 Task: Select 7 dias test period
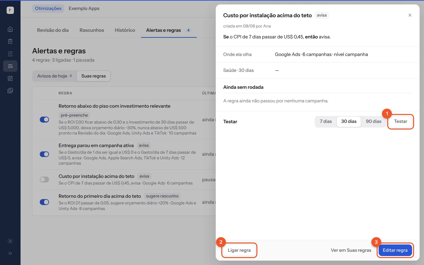coord(326,121)
